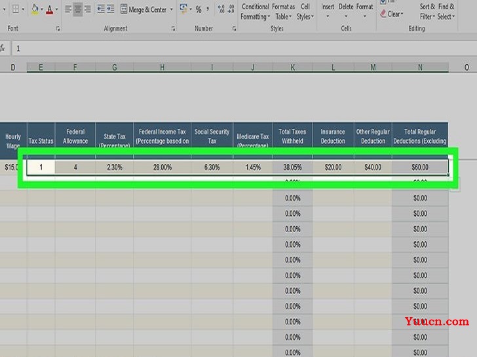Select column F header

coord(75,67)
